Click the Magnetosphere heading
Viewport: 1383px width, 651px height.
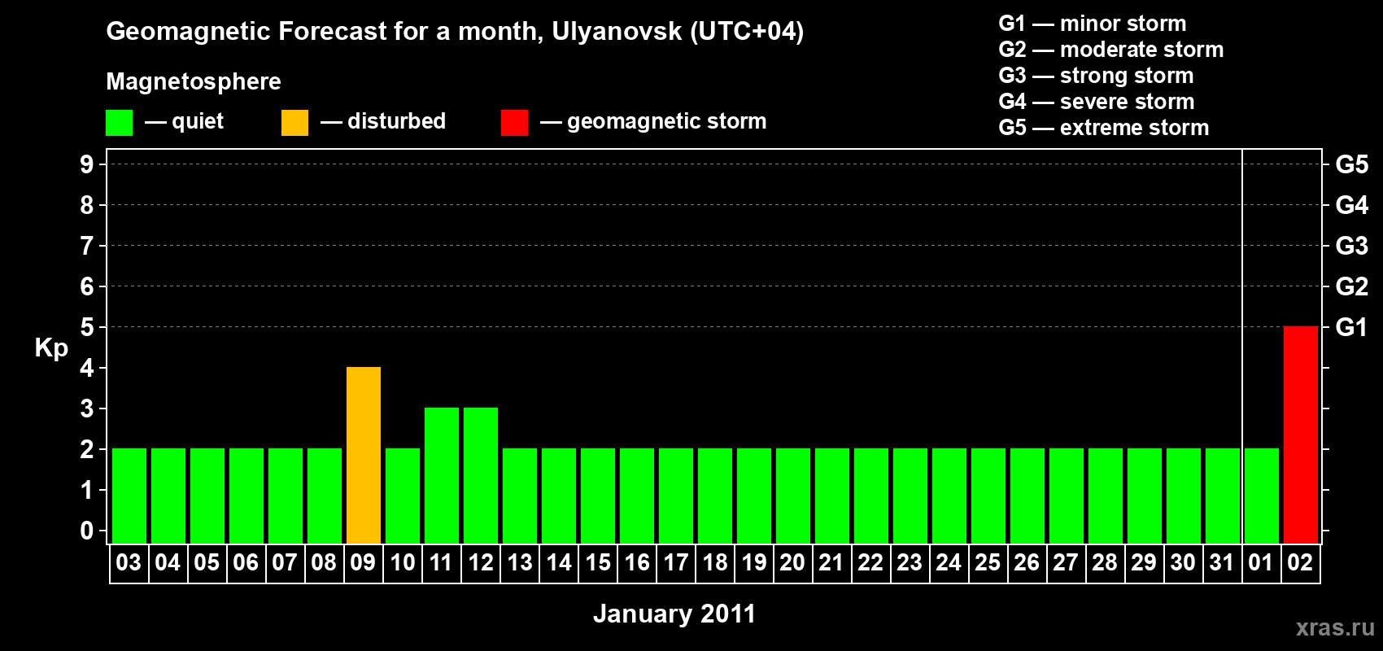pyautogui.click(x=194, y=82)
